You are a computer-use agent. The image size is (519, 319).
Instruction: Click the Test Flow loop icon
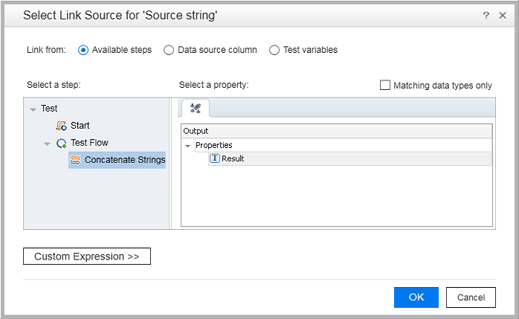pyautogui.click(x=62, y=143)
